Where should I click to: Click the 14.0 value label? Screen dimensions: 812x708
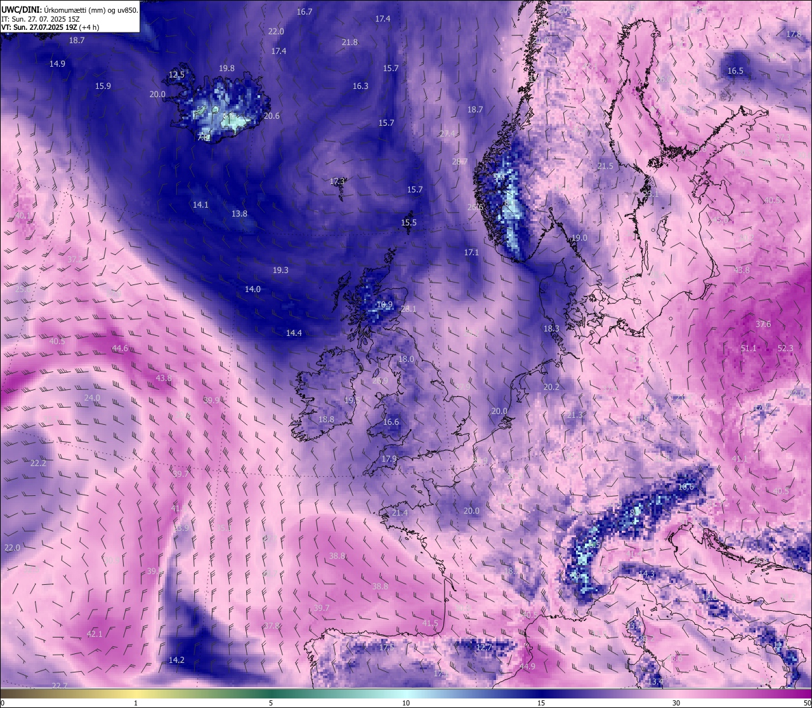tap(252, 289)
